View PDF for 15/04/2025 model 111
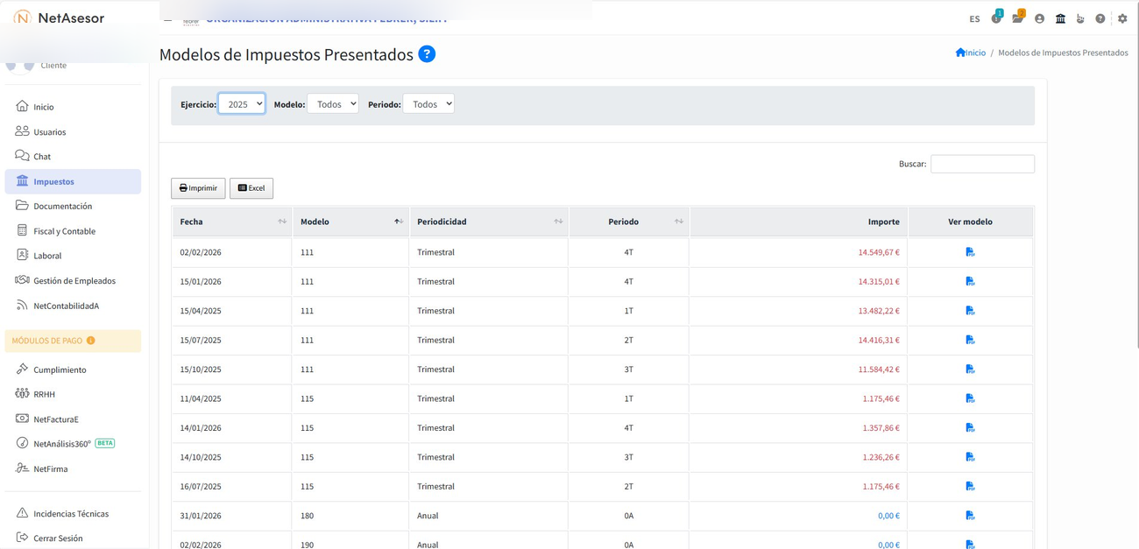This screenshot has width=1139, height=549. pyautogui.click(x=970, y=311)
